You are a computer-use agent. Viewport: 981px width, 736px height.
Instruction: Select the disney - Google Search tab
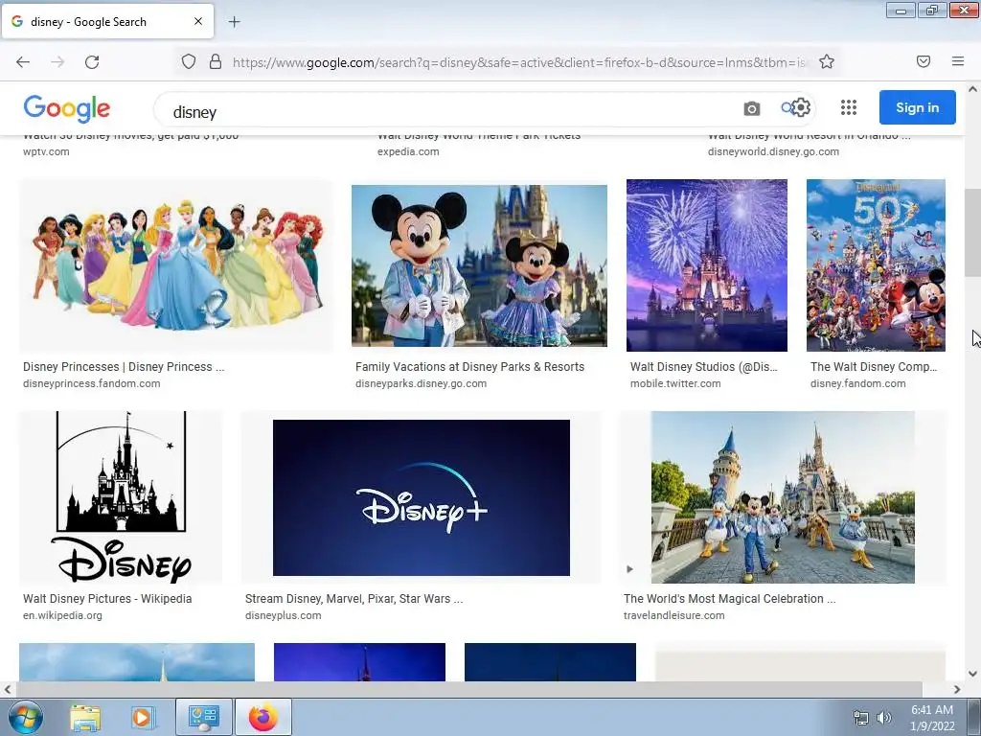pyautogui.click(x=107, y=21)
